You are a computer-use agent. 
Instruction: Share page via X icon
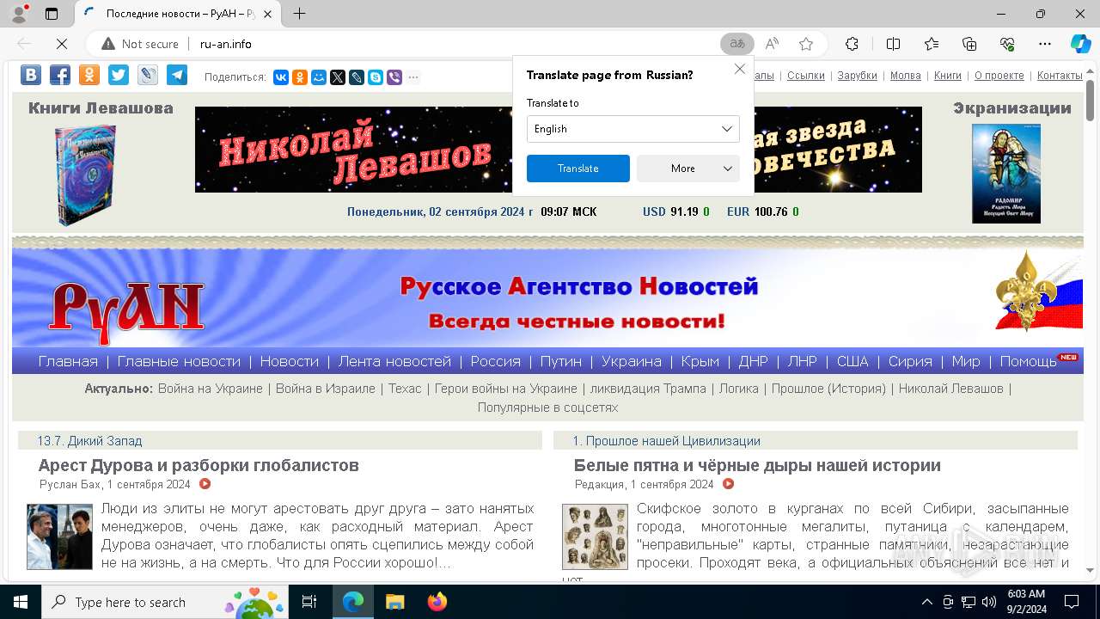[338, 77]
